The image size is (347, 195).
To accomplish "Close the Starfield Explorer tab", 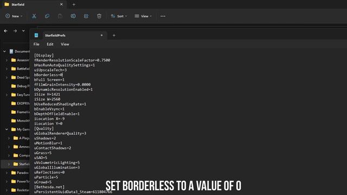I will coord(61,4).
